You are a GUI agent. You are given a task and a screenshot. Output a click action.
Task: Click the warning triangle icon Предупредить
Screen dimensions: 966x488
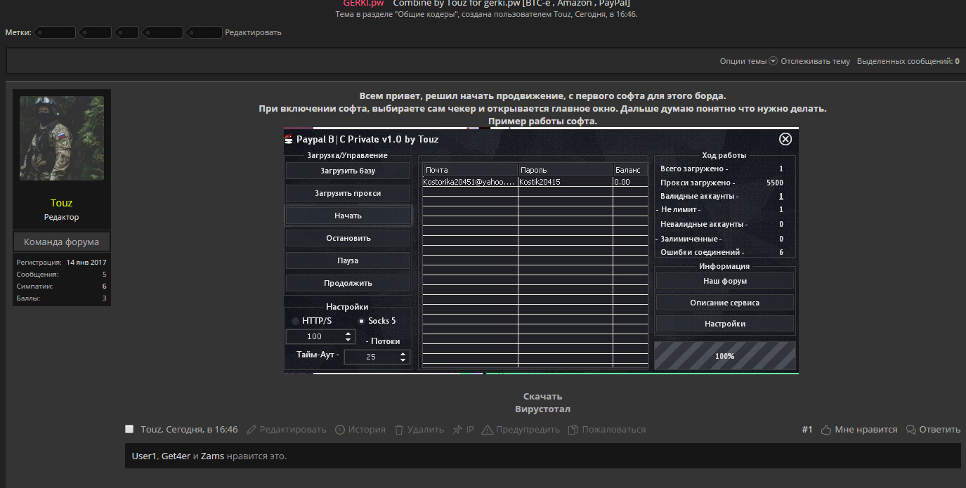pos(488,430)
